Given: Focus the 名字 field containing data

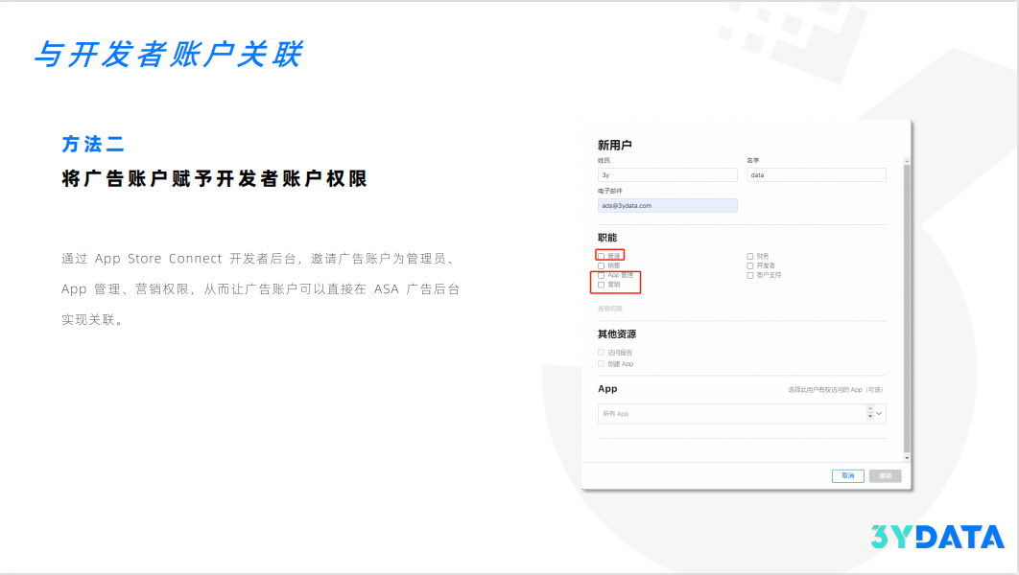Looking at the screenshot, I should tap(817, 175).
